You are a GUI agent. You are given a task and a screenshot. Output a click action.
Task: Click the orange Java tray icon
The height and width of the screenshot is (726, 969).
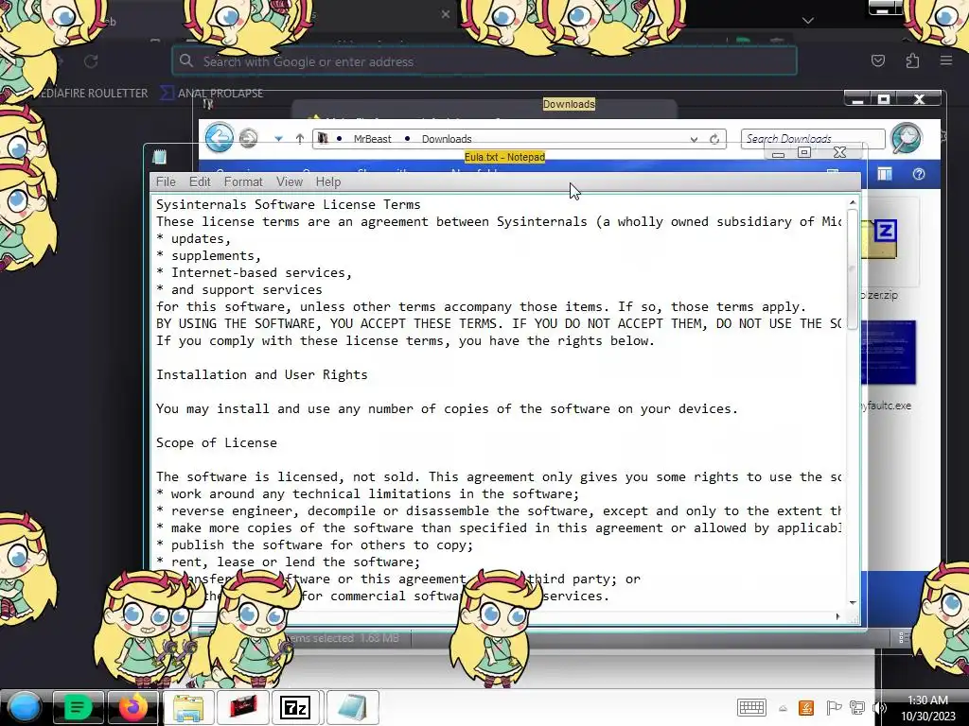click(x=806, y=708)
